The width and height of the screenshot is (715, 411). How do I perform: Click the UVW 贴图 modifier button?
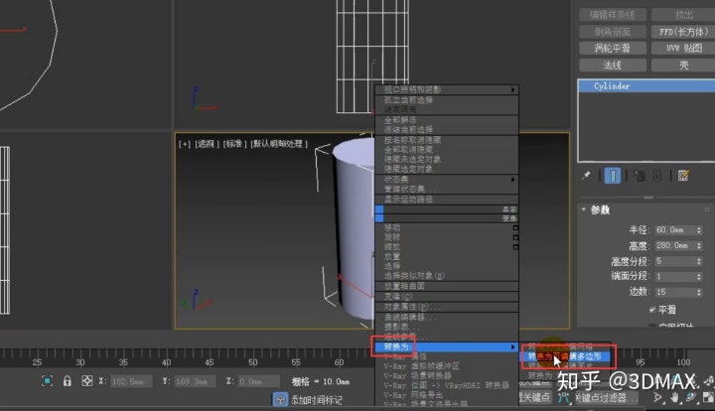(683, 48)
